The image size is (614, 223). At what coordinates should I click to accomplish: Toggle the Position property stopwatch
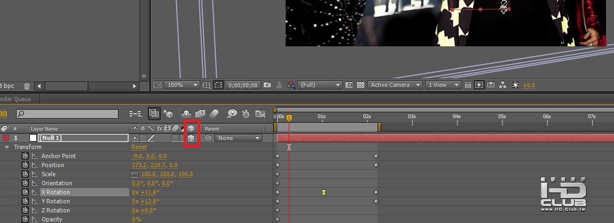coord(26,165)
